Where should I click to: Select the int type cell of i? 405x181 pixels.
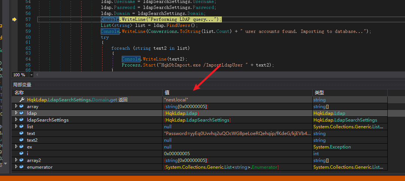tap(350, 153)
